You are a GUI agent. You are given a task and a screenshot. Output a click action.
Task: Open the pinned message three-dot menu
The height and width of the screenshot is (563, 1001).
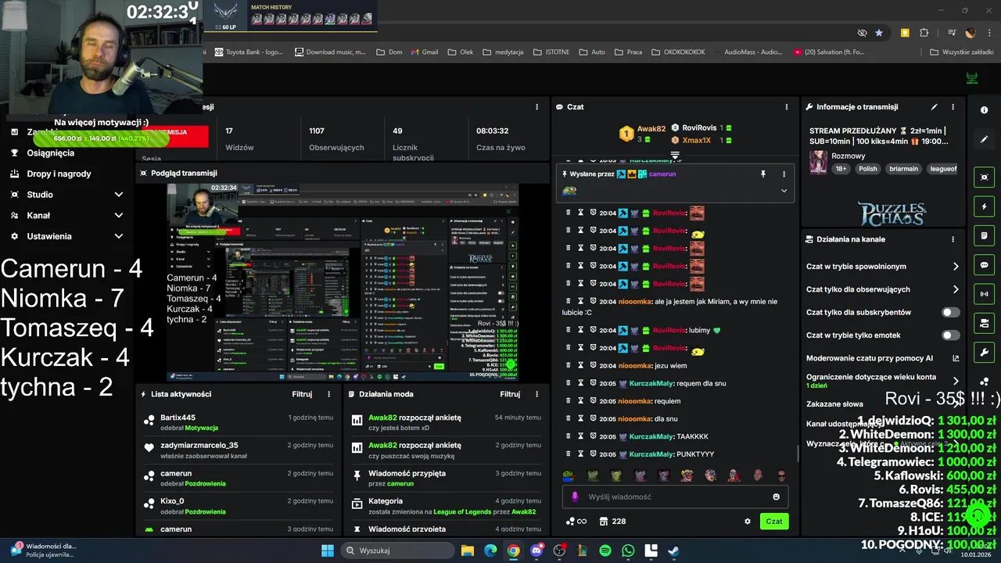tap(784, 174)
